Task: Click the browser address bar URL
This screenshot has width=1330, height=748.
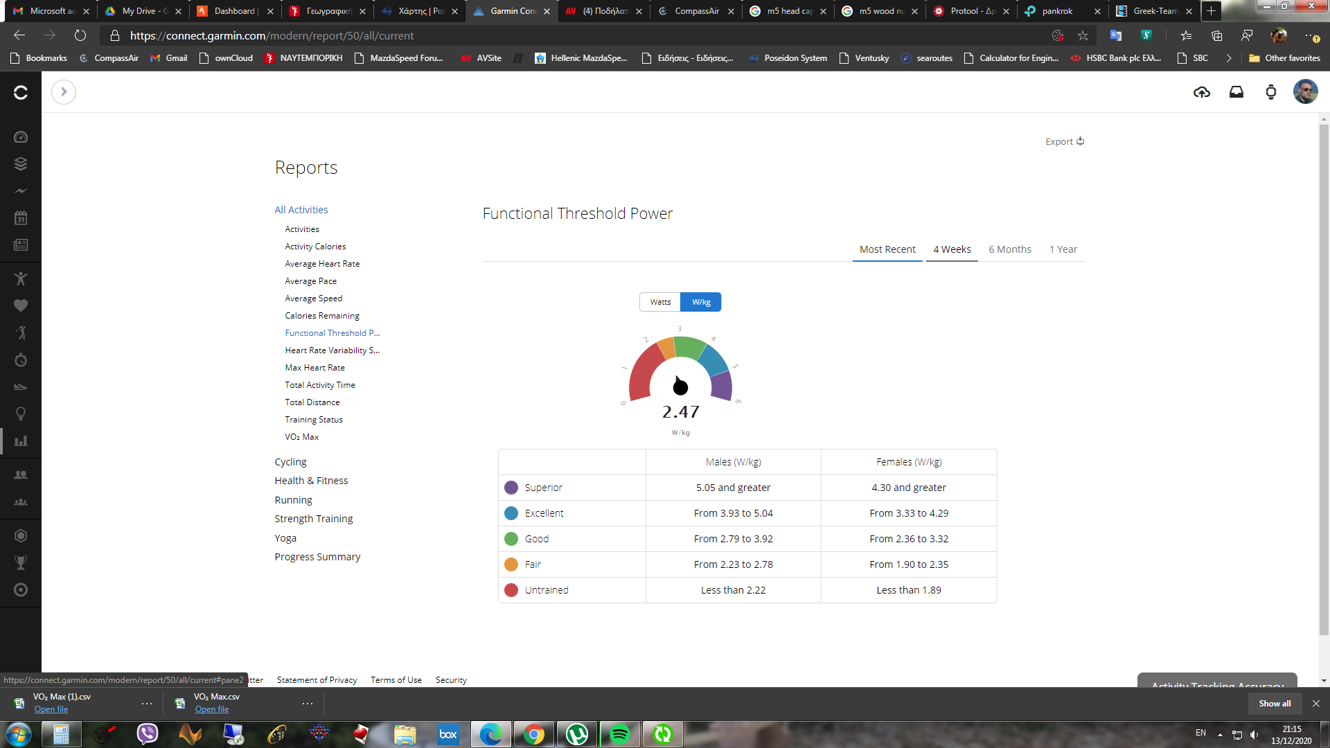Action: (272, 35)
